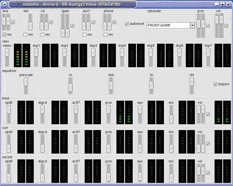The width and height of the screenshot is (233, 186).
Task: Click the equalizer mid slider handle
Action: click(111, 86)
